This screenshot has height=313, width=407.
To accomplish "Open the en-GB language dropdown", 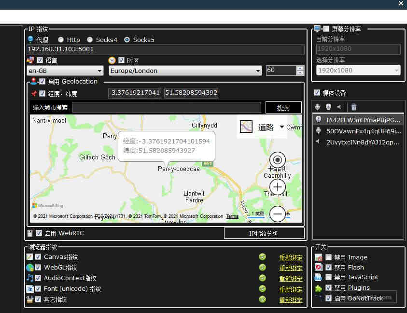I will (x=65, y=71).
